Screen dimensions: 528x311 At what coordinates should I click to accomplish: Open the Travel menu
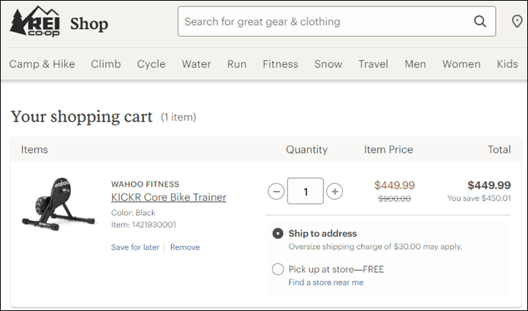(374, 64)
